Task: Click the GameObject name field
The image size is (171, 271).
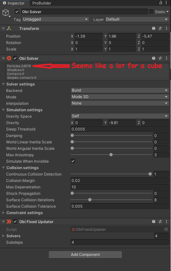Action: click(x=85, y=12)
